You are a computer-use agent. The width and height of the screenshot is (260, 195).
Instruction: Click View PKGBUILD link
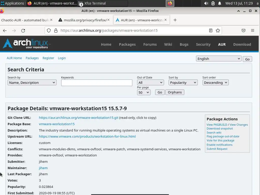point(217,125)
